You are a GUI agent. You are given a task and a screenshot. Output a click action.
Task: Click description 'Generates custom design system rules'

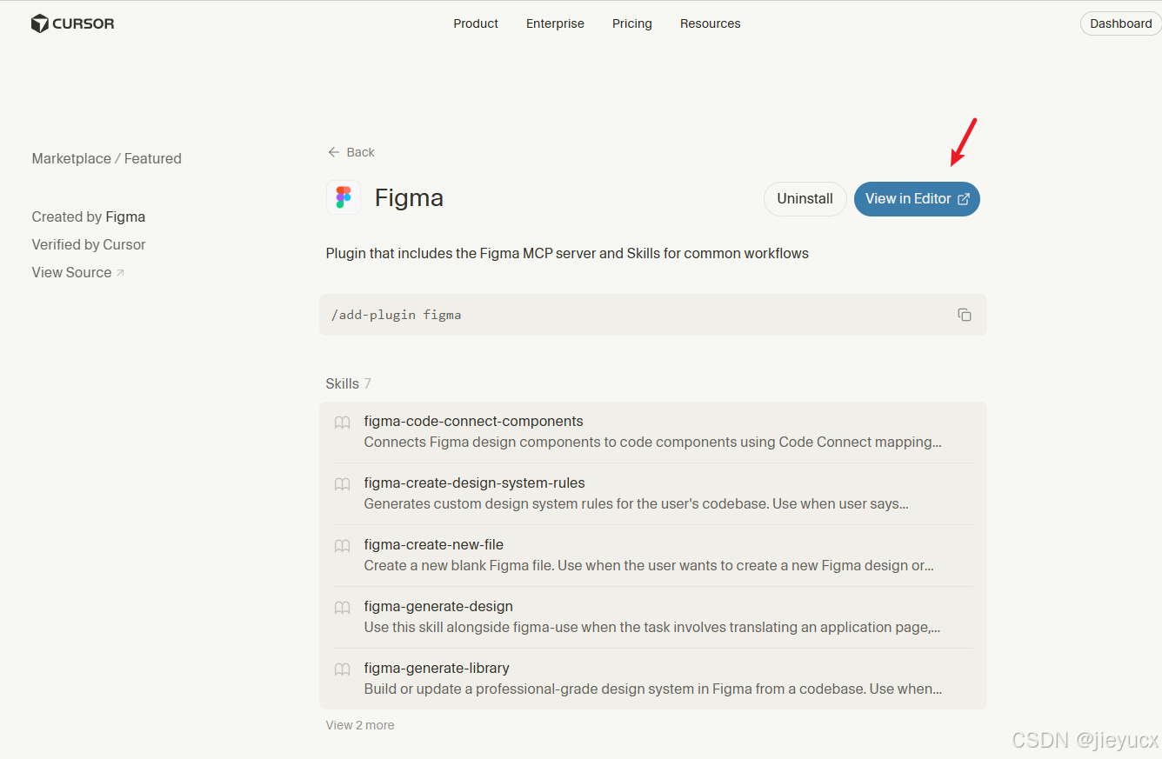coord(636,503)
